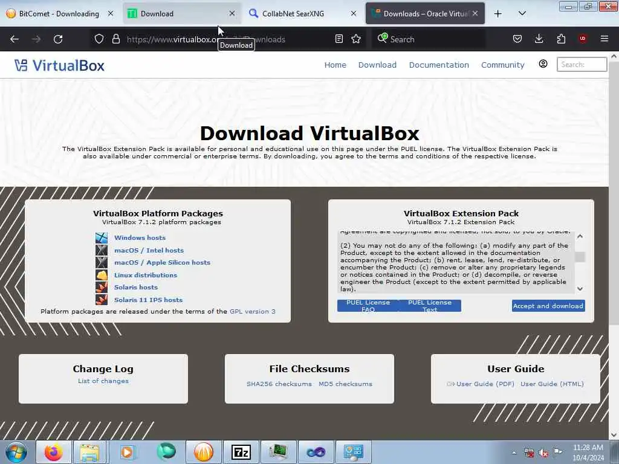Screen dimensions: 619x464
Task: Click the volume muted tray icon
Action: 543,453
